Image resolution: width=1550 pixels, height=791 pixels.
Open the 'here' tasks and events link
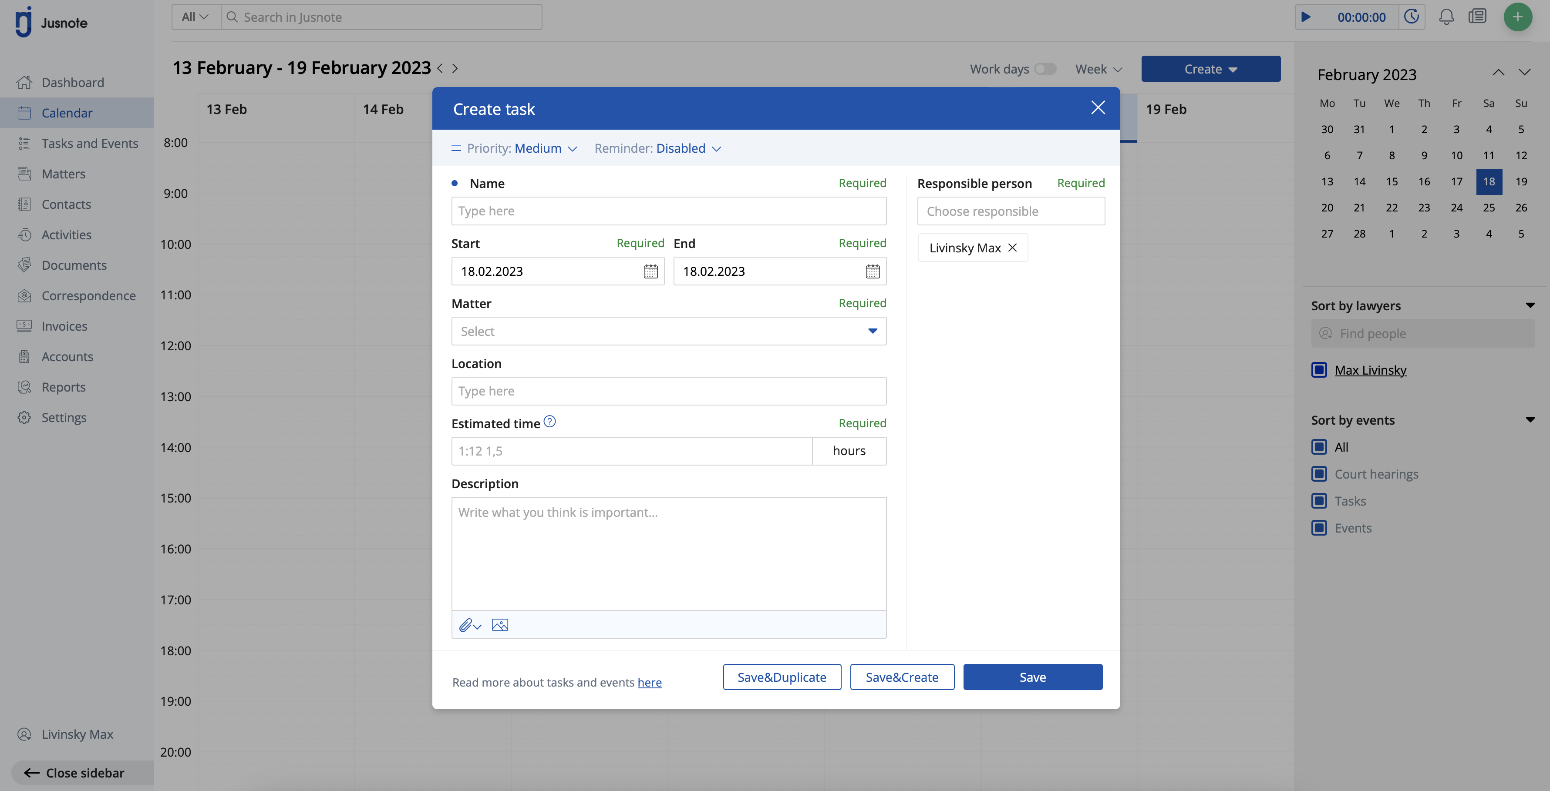tap(649, 683)
